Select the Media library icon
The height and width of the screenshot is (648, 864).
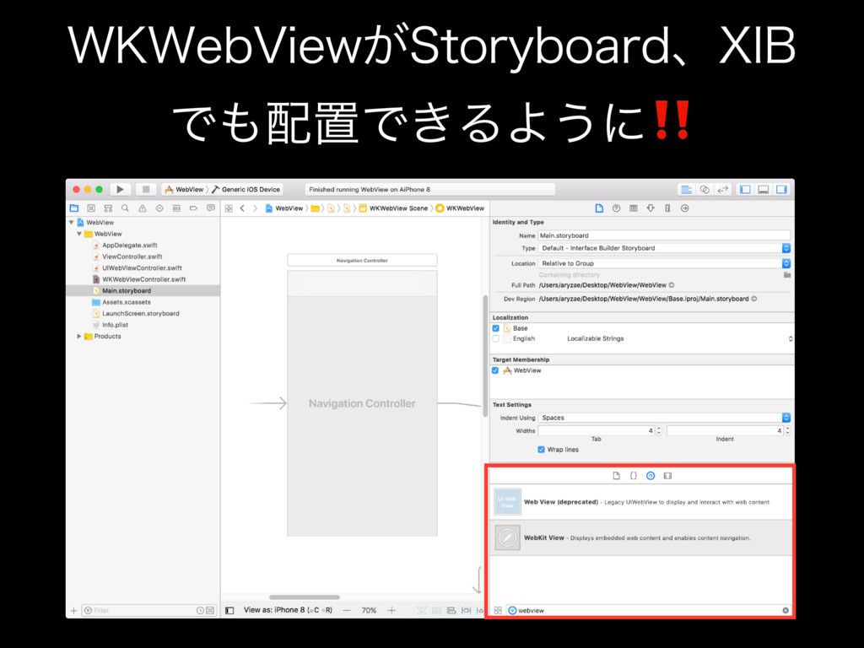pyautogui.click(x=668, y=476)
